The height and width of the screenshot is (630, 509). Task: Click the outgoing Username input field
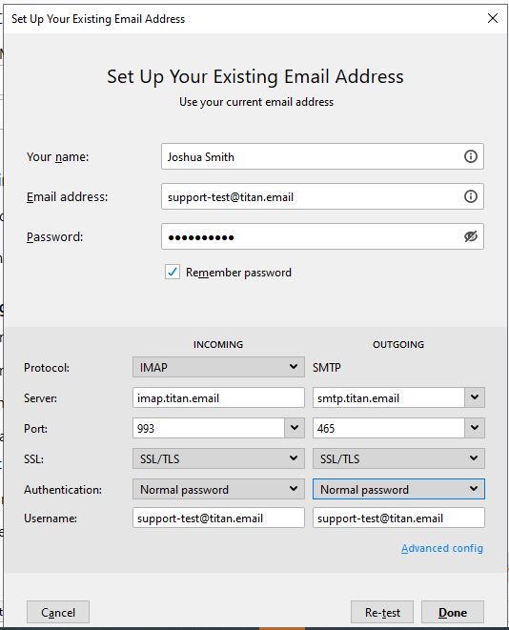[x=398, y=518]
